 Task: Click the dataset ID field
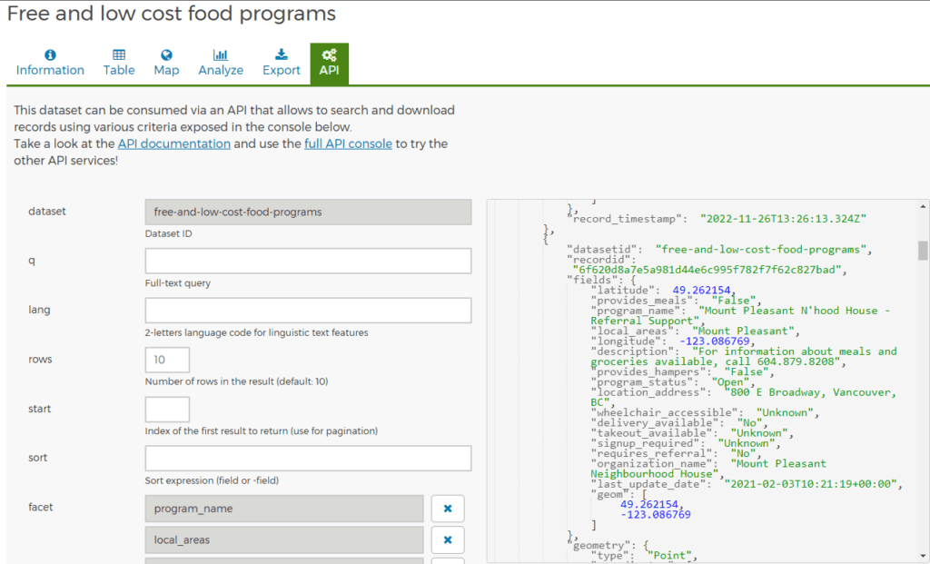point(308,212)
